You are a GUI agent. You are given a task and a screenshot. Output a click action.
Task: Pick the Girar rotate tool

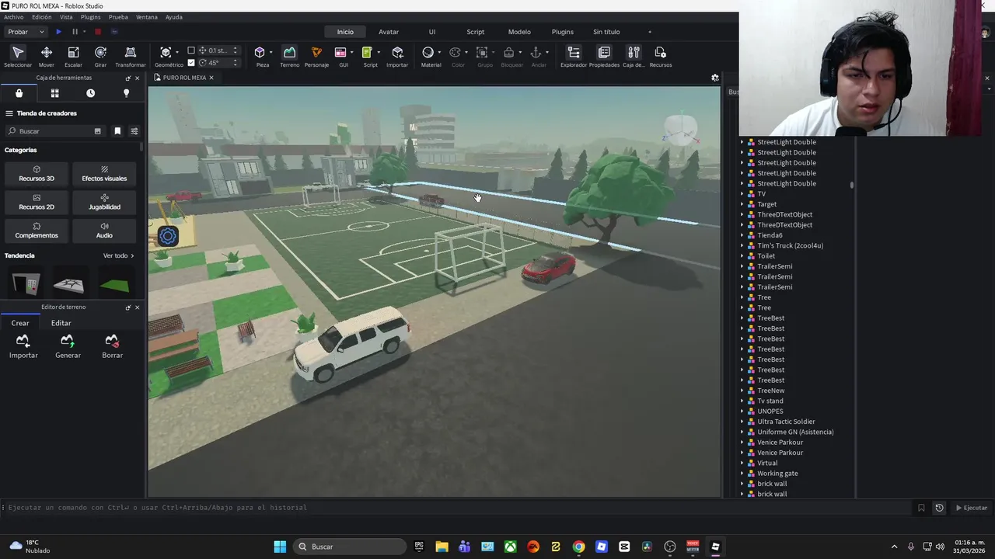tap(100, 56)
